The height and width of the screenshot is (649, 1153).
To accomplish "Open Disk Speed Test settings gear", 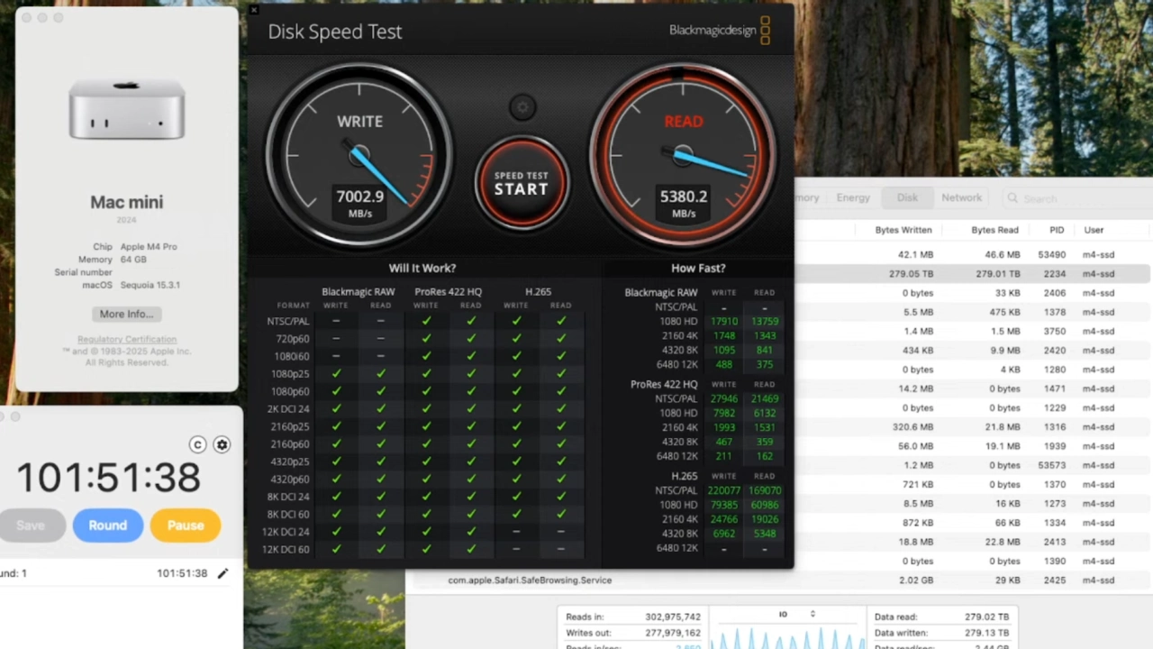I will (x=522, y=108).
